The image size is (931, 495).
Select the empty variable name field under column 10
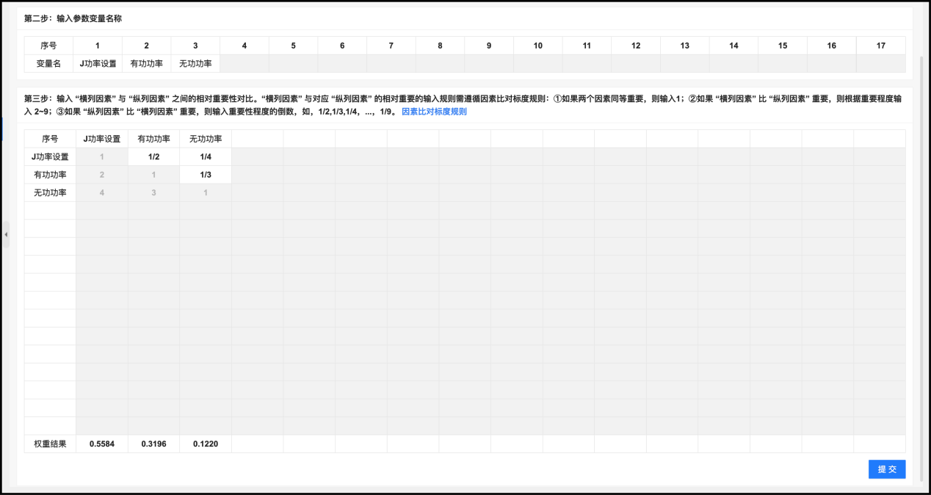[x=537, y=64]
